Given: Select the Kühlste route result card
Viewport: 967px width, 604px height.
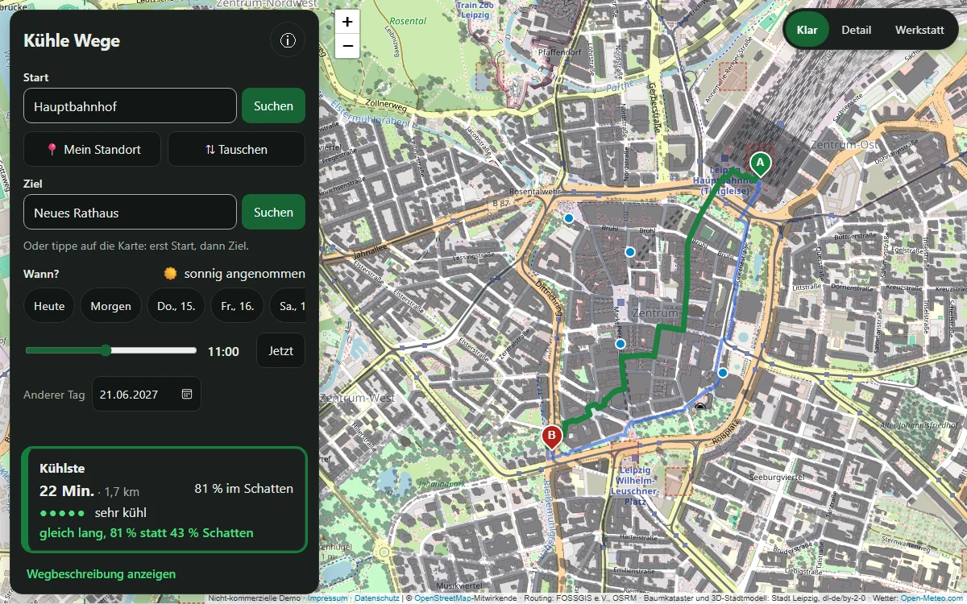Looking at the screenshot, I should click(x=164, y=500).
